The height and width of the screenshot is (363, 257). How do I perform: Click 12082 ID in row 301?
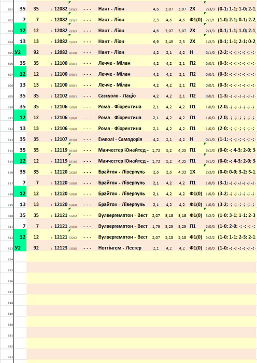61,9
